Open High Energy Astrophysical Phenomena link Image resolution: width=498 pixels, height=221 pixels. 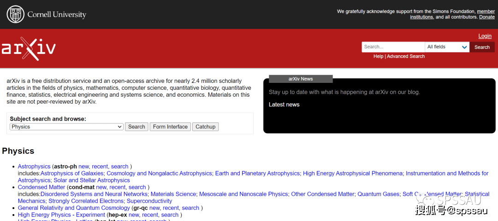353,174
